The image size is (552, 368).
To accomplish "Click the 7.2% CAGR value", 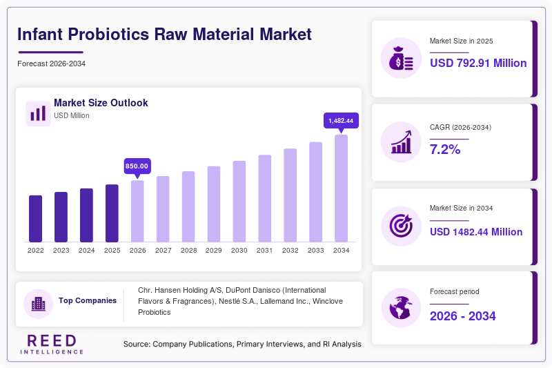I will [445, 149].
